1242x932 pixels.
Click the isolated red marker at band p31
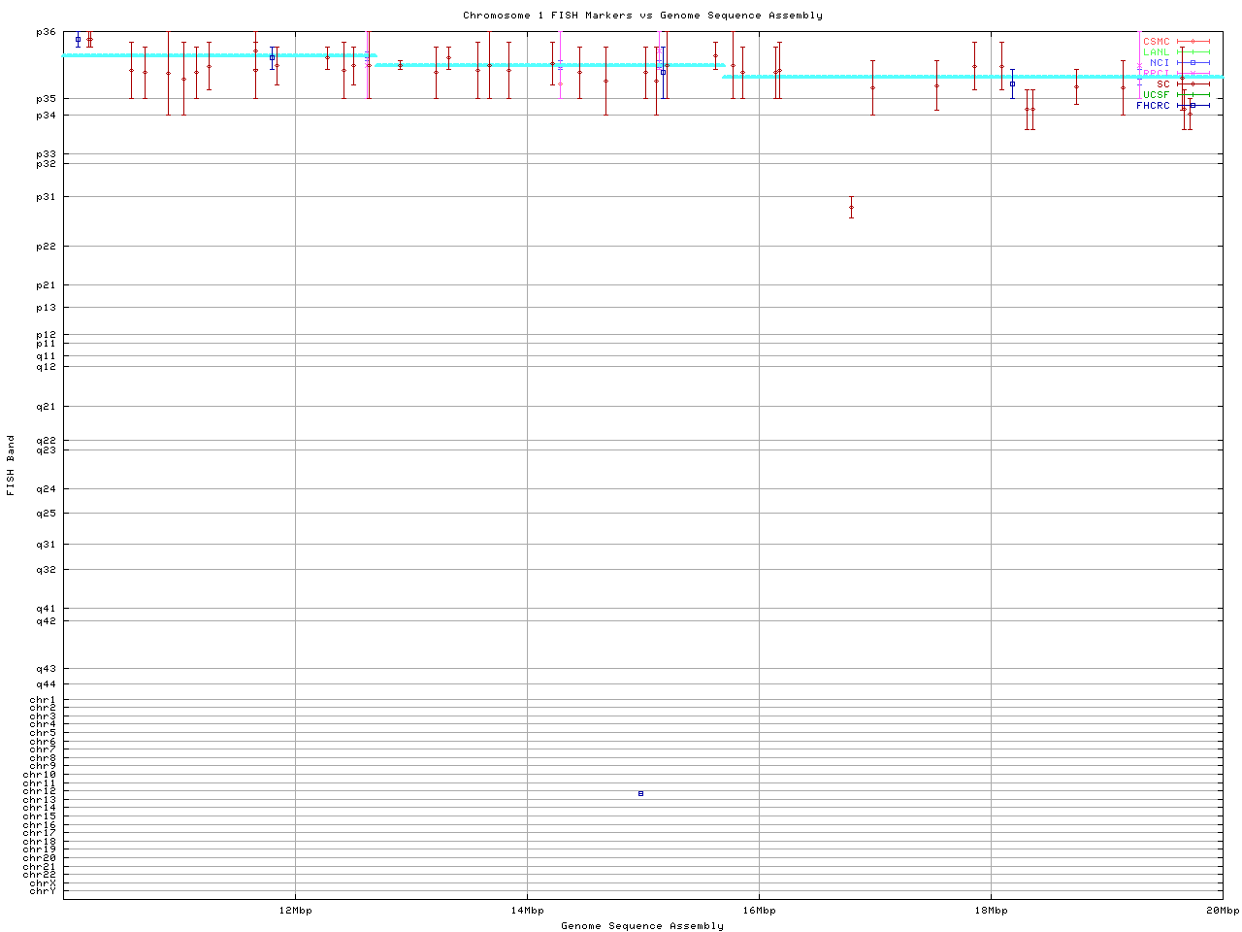(851, 207)
